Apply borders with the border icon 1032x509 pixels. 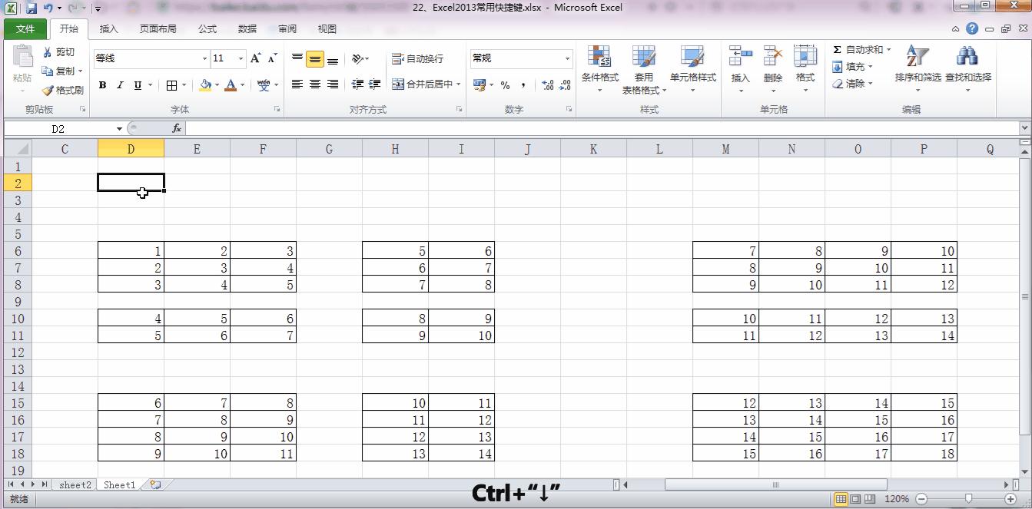(x=171, y=85)
